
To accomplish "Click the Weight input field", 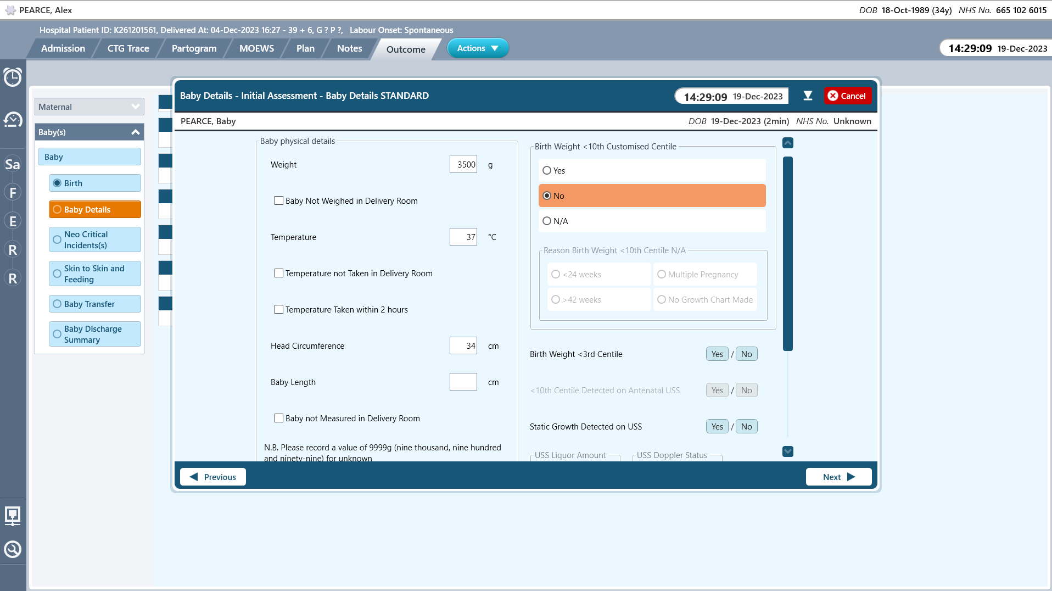I will [463, 164].
